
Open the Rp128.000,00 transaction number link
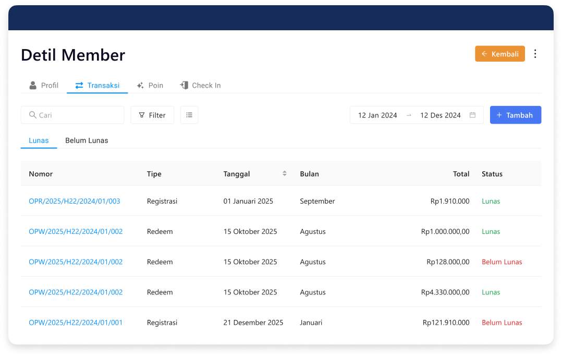click(x=76, y=262)
